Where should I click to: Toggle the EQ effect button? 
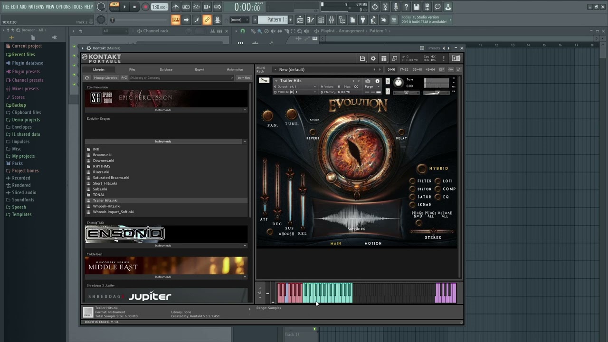[x=438, y=197]
